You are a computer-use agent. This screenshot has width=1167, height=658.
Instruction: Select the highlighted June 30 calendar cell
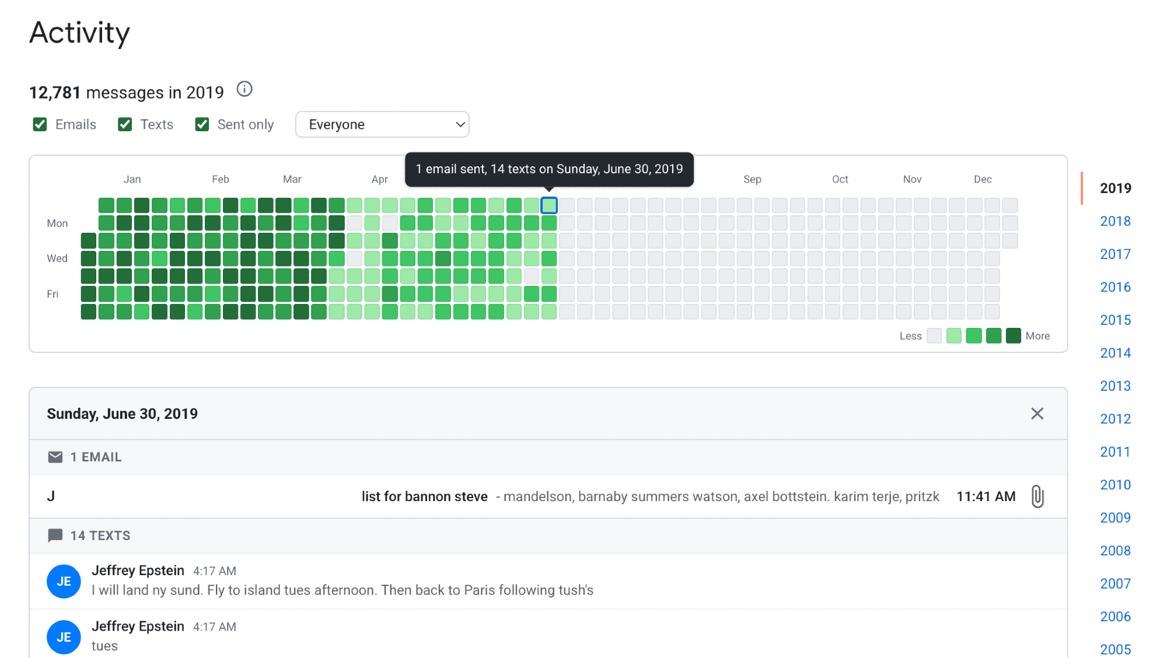click(549, 205)
